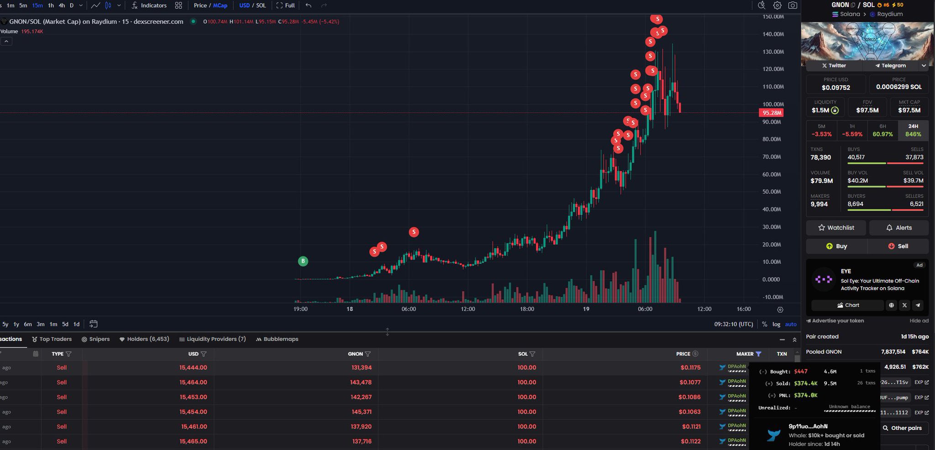The width and height of the screenshot is (935, 450).
Task: Open the token's Telegram link
Action: pyautogui.click(x=890, y=66)
